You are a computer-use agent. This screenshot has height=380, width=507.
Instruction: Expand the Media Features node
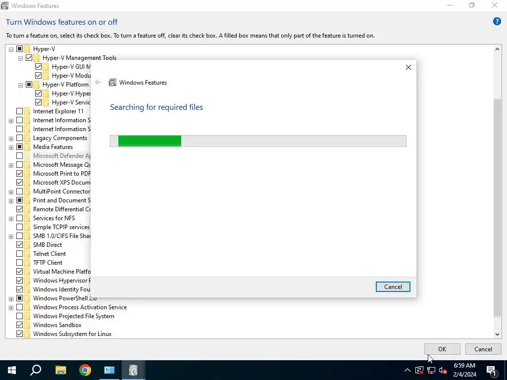(x=11, y=147)
